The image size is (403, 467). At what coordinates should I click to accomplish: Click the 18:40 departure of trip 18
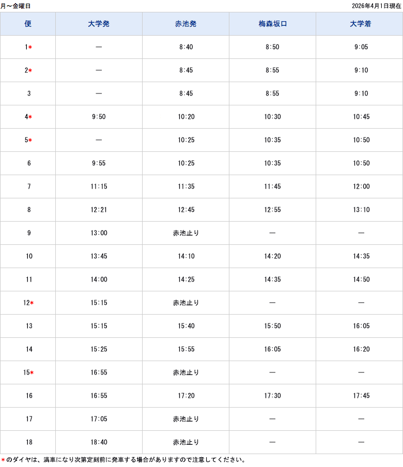click(99, 442)
